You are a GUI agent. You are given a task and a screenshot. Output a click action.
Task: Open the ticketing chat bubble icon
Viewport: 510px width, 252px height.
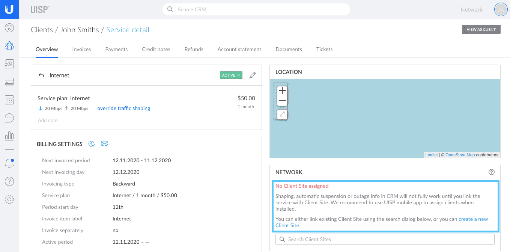[x=9, y=118]
